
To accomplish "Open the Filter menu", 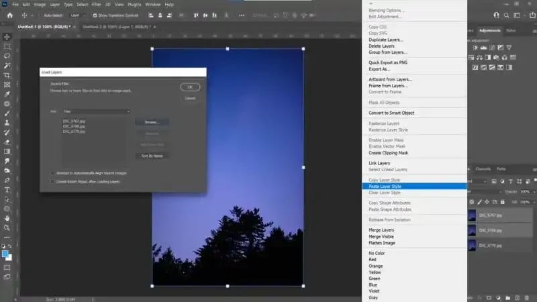I will point(96,4).
